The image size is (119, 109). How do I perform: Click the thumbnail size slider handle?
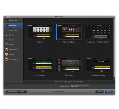click(62, 92)
